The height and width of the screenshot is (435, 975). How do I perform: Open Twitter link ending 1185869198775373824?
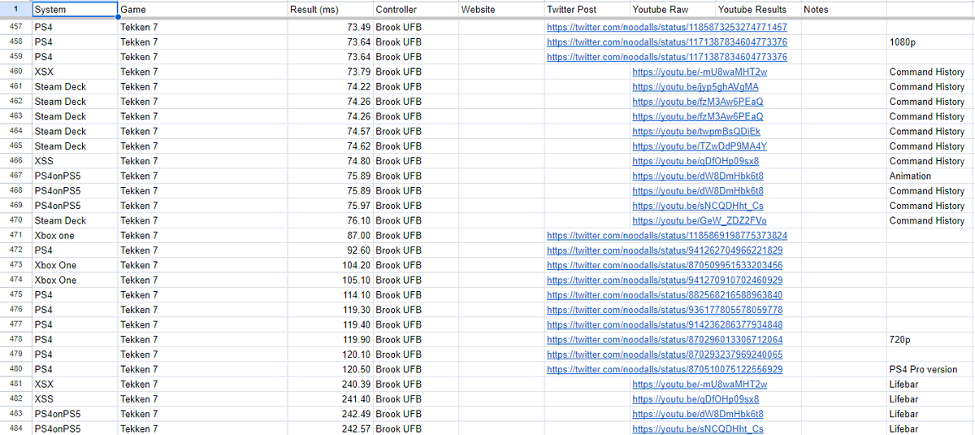(x=667, y=236)
